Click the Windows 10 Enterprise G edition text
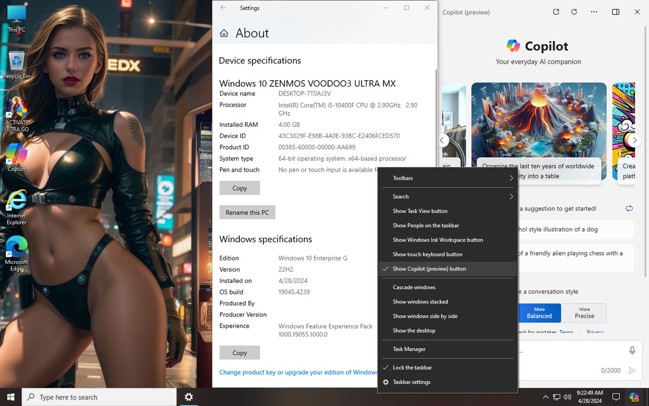 313,258
